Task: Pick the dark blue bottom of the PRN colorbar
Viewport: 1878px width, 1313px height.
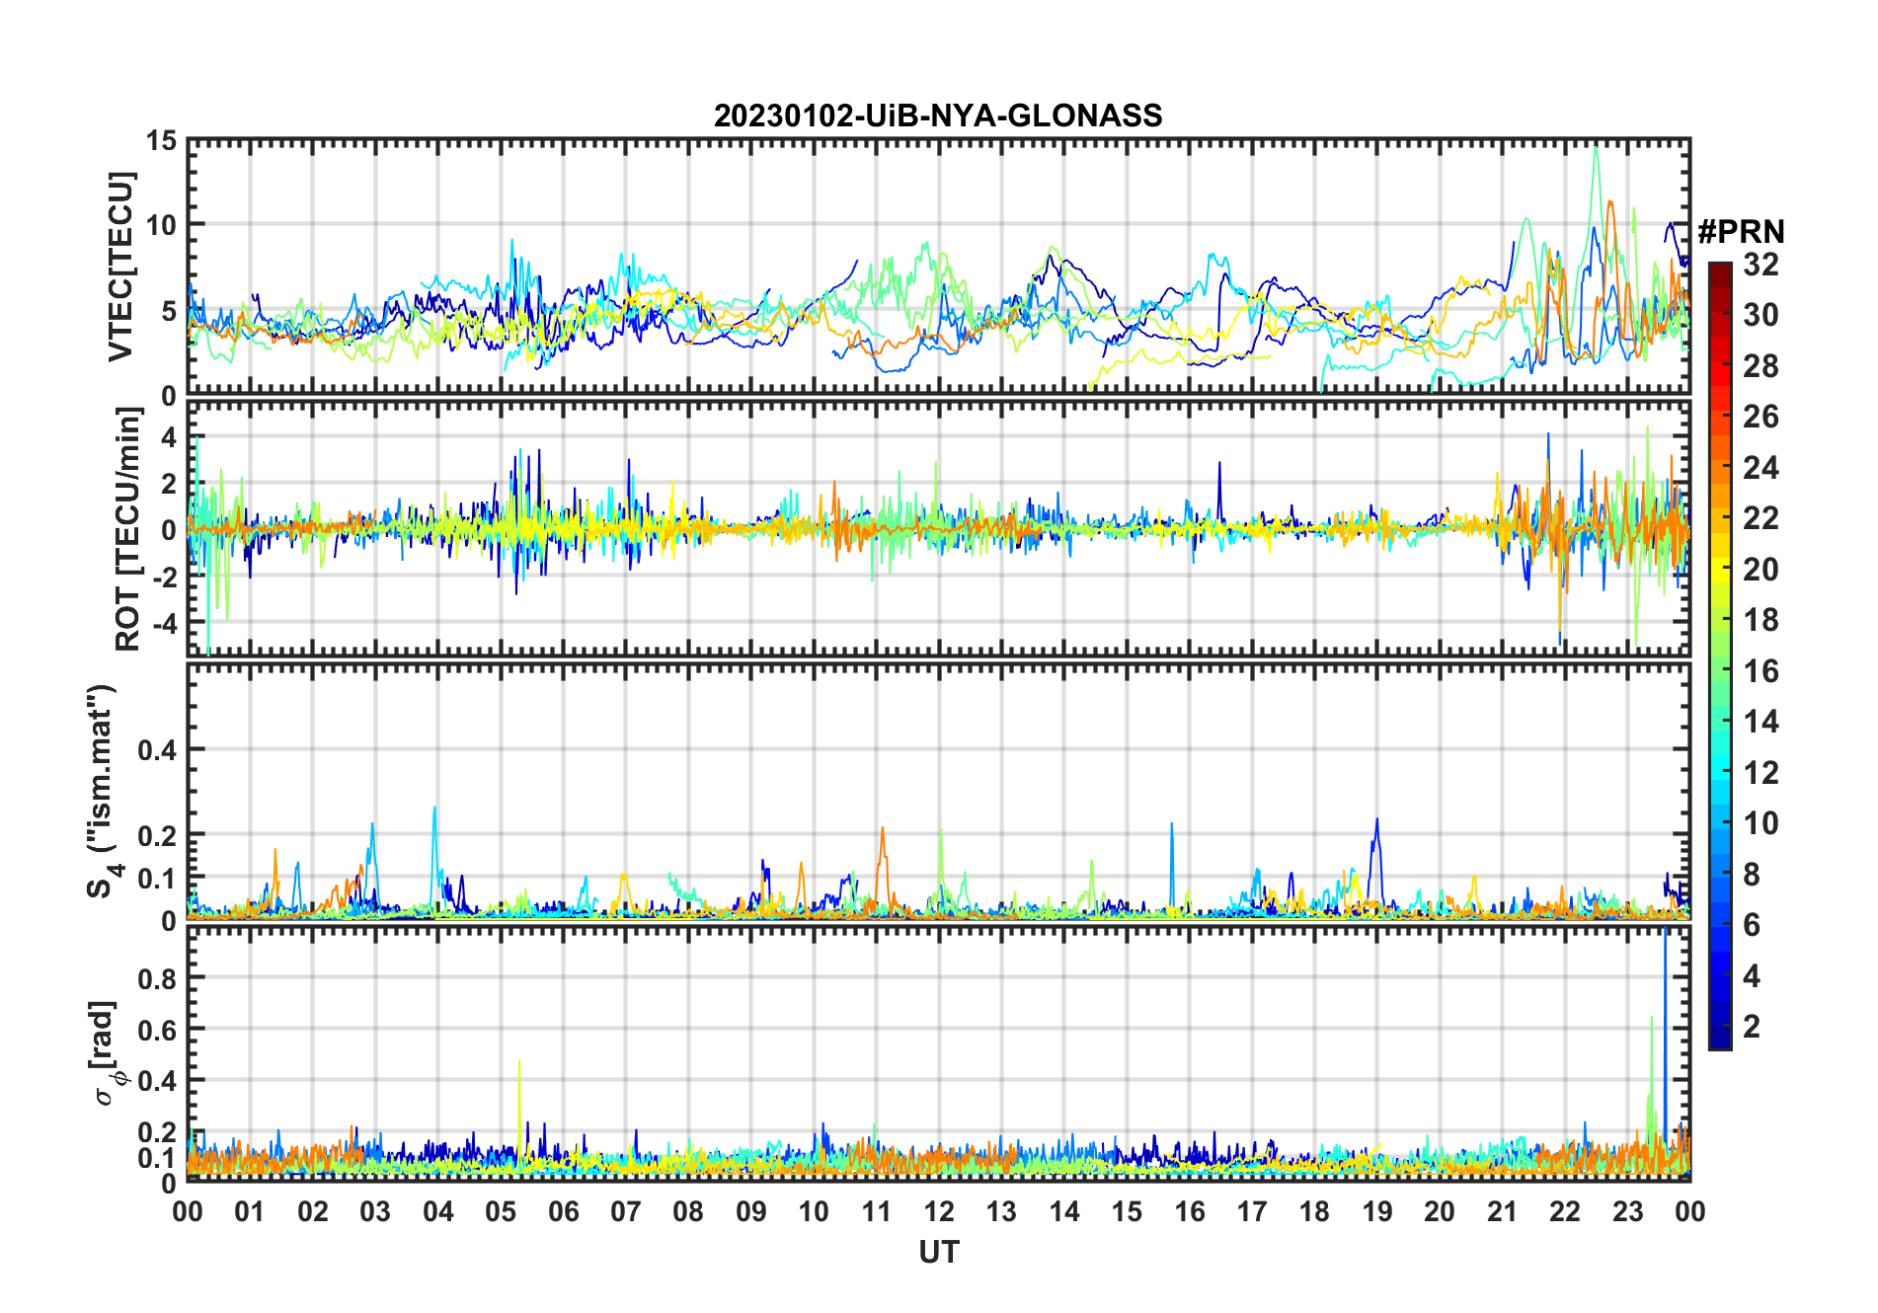Action: (1719, 1039)
